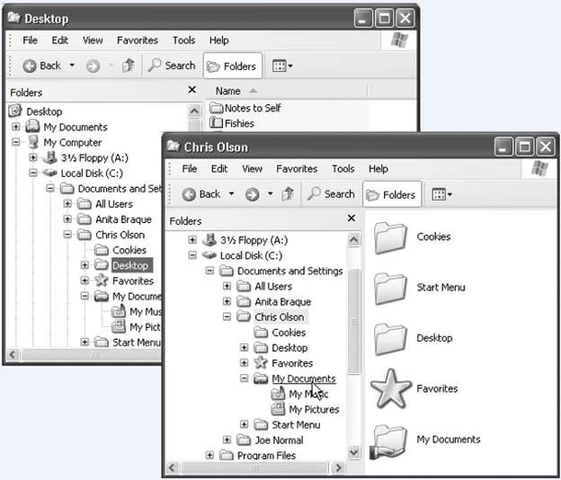Open the large My Documents folder icon
The image size is (561, 480).
(x=389, y=441)
